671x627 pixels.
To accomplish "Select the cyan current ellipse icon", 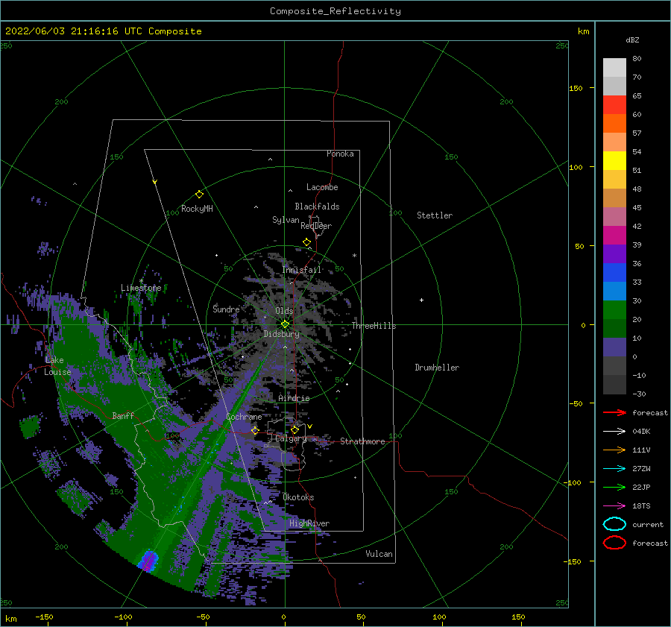I will coord(614,524).
